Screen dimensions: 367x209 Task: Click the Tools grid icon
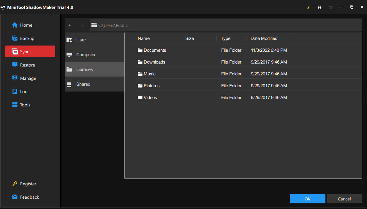[15, 105]
